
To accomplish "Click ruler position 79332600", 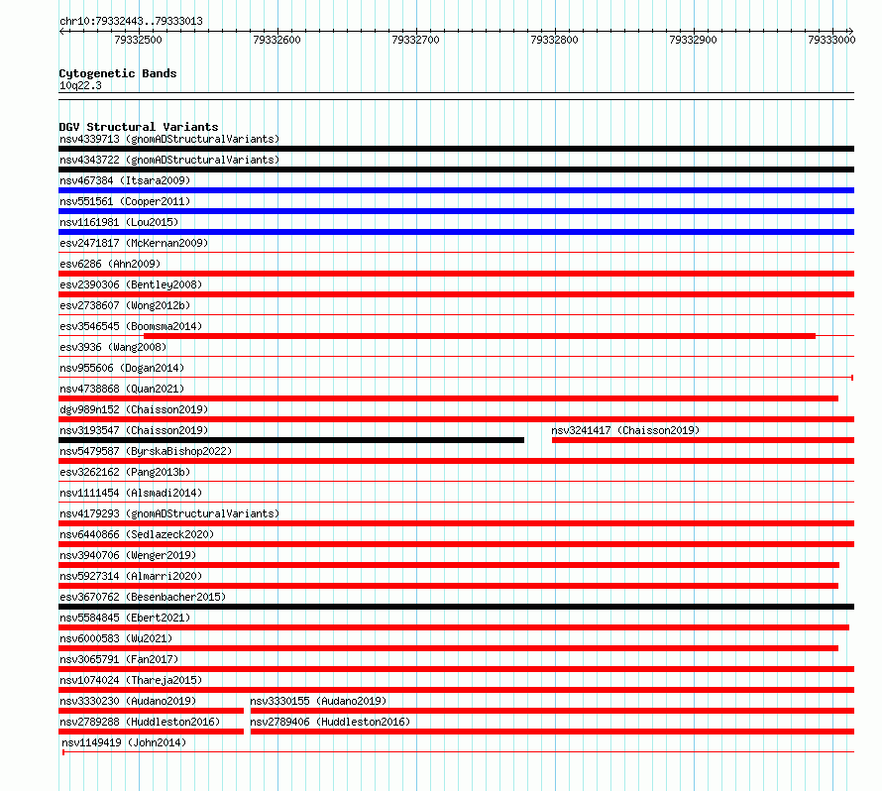I will (276, 40).
